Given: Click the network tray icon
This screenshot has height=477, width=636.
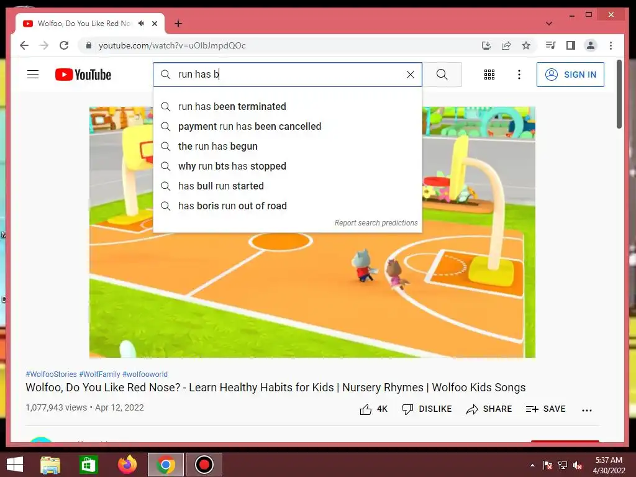Looking at the screenshot, I should (563, 465).
